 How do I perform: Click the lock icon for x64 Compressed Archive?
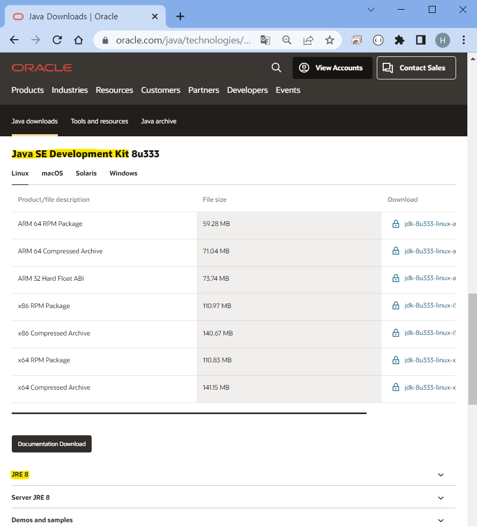click(x=396, y=388)
